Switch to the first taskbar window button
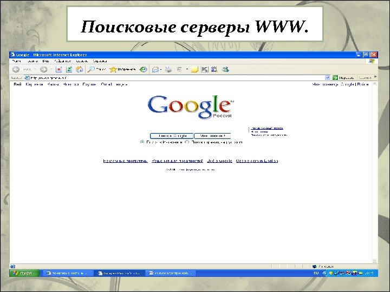This screenshot has width=390, height=292. pyautogui.click(x=68, y=273)
